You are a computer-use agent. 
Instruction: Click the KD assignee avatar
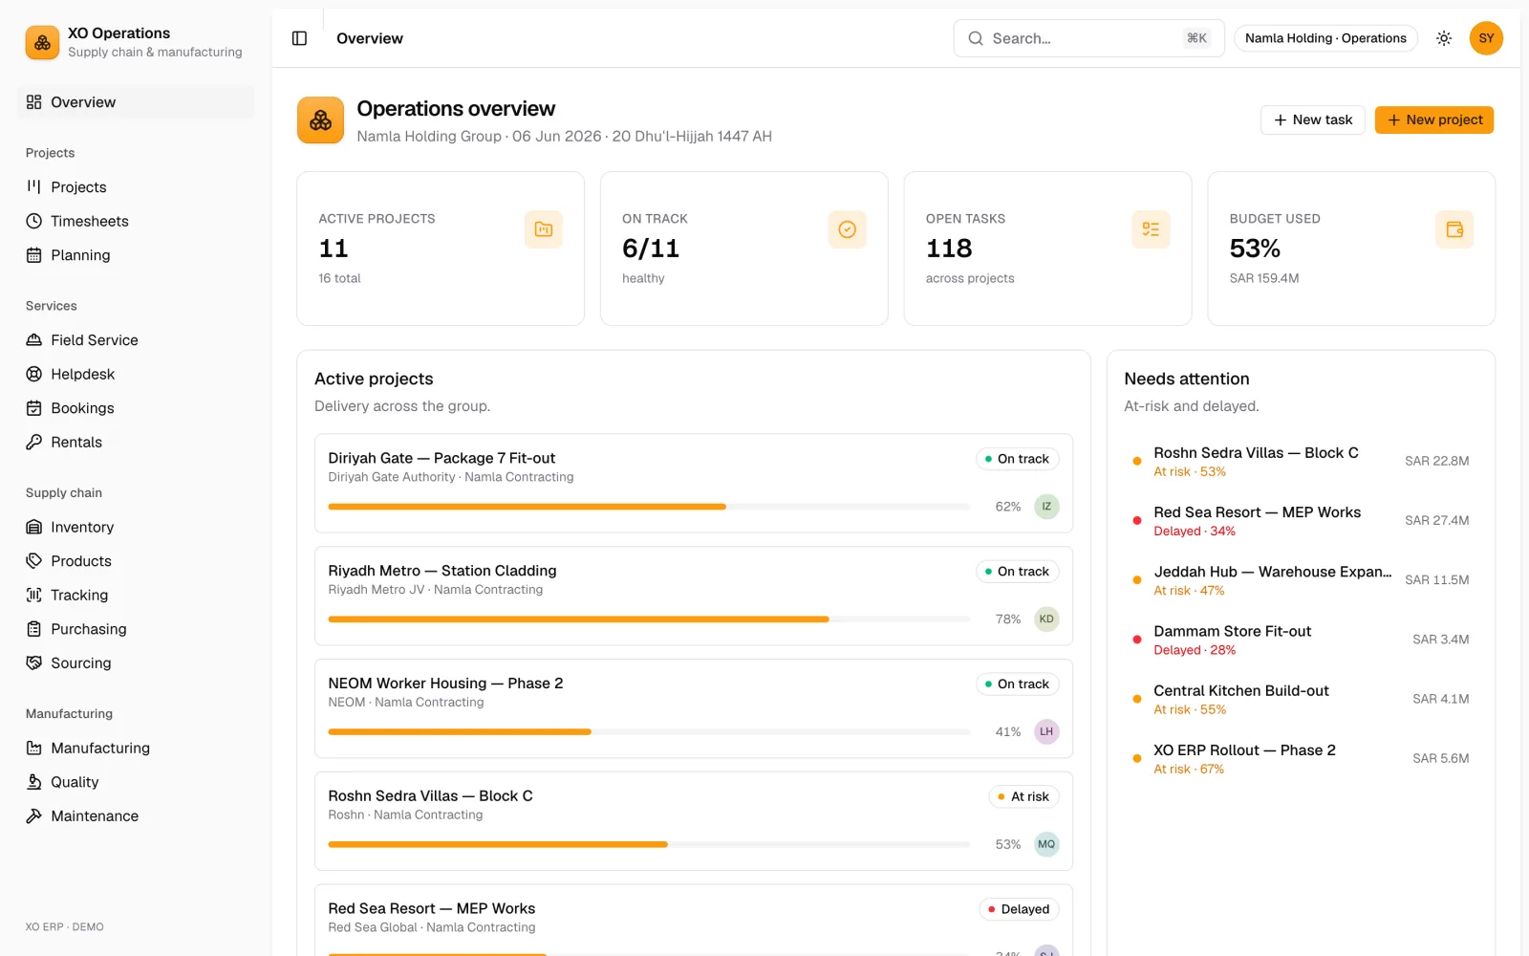click(x=1046, y=619)
